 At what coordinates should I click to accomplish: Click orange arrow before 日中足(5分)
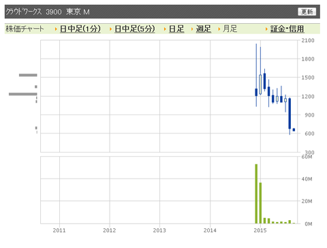coord(110,29)
